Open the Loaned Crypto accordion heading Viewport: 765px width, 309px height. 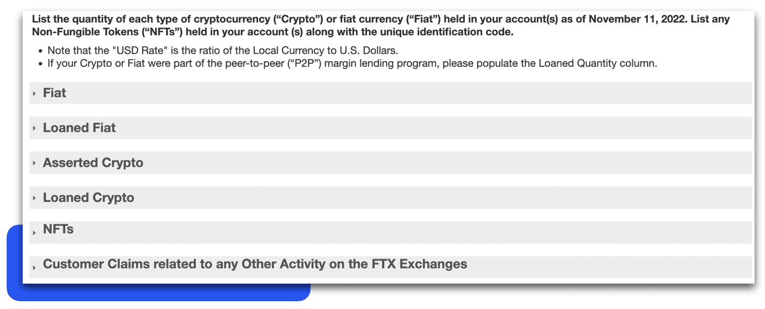click(88, 198)
